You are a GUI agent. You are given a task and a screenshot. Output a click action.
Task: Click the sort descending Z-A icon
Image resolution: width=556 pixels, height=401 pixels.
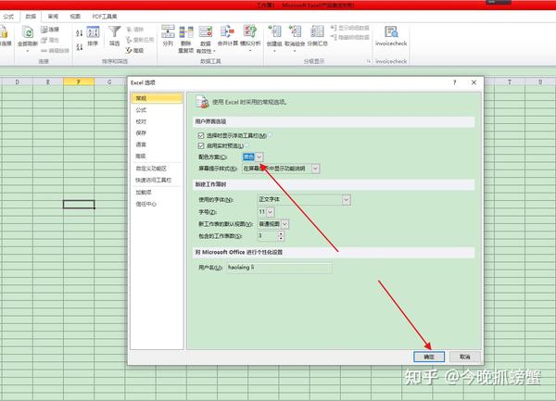(x=79, y=46)
